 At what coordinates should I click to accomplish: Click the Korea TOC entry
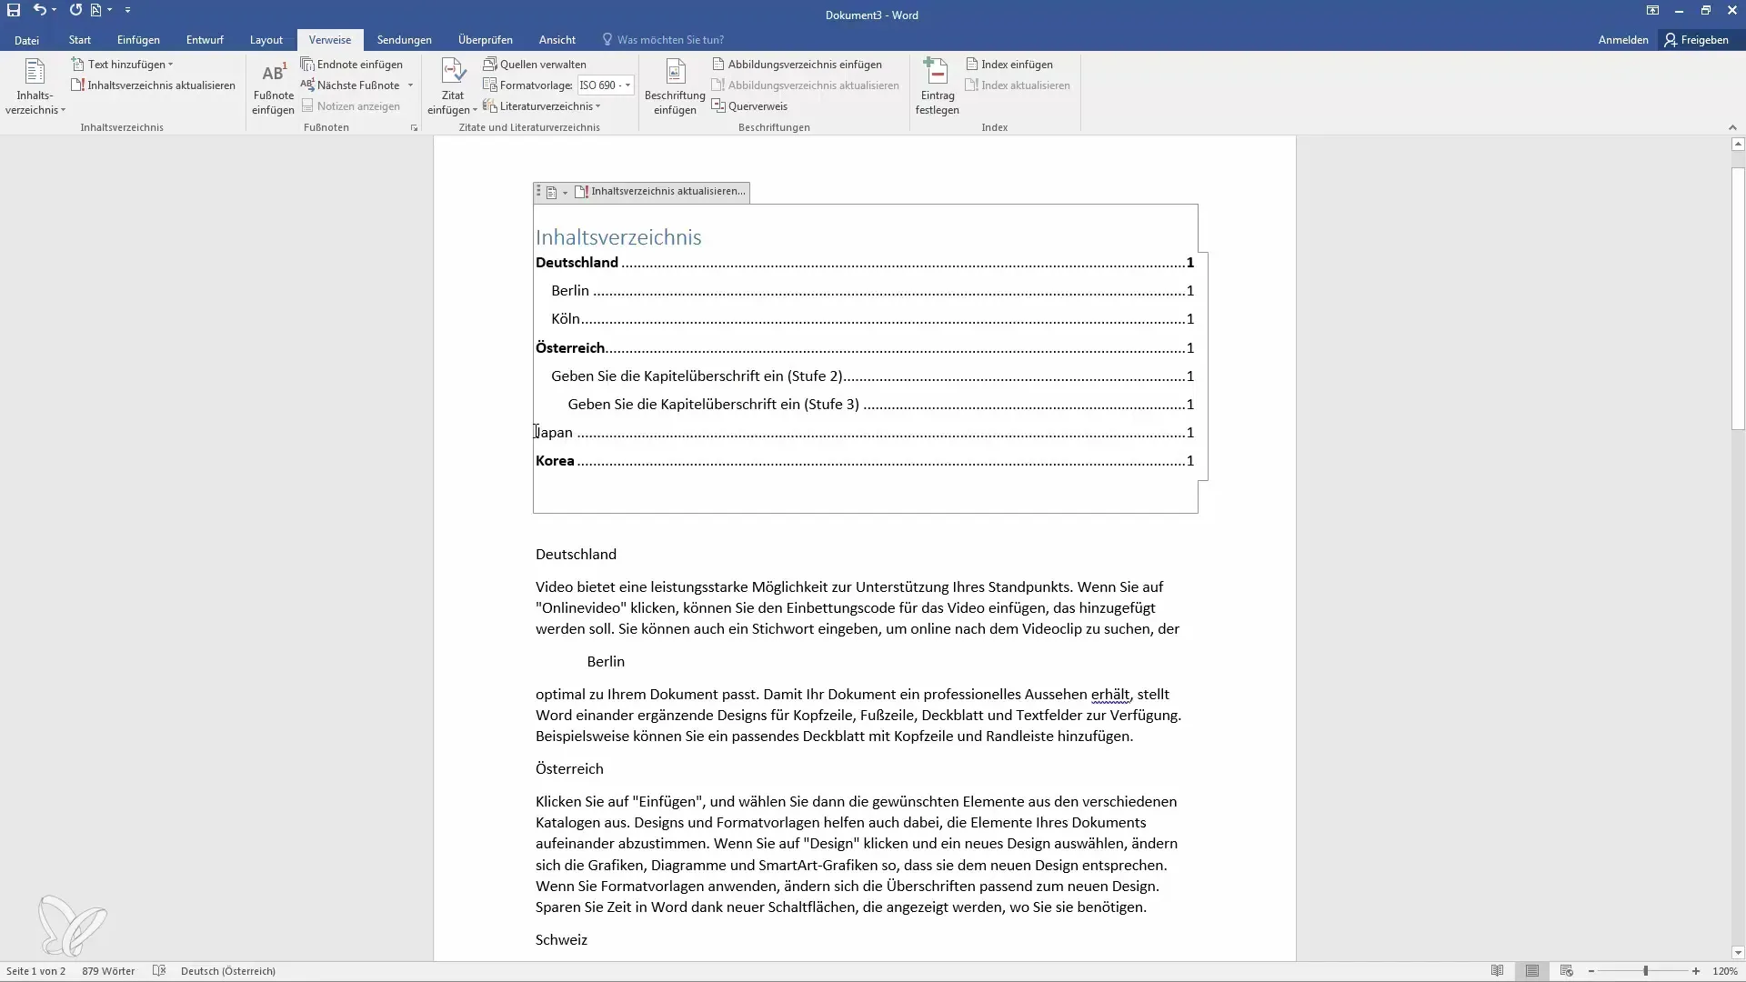(x=864, y=461)
